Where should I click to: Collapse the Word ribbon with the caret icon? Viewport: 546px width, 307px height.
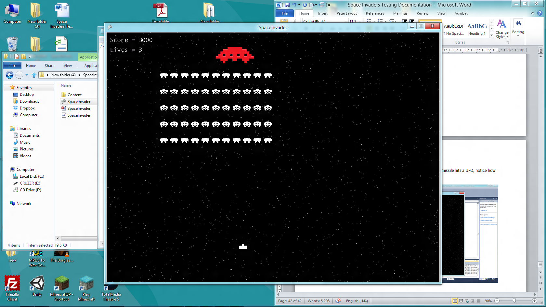533,13
